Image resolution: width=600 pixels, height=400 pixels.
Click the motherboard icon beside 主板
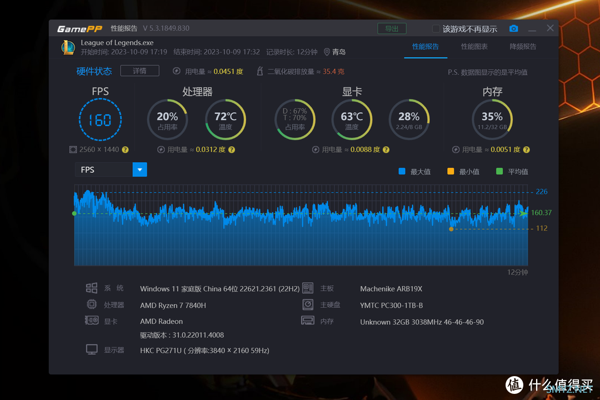308,288
